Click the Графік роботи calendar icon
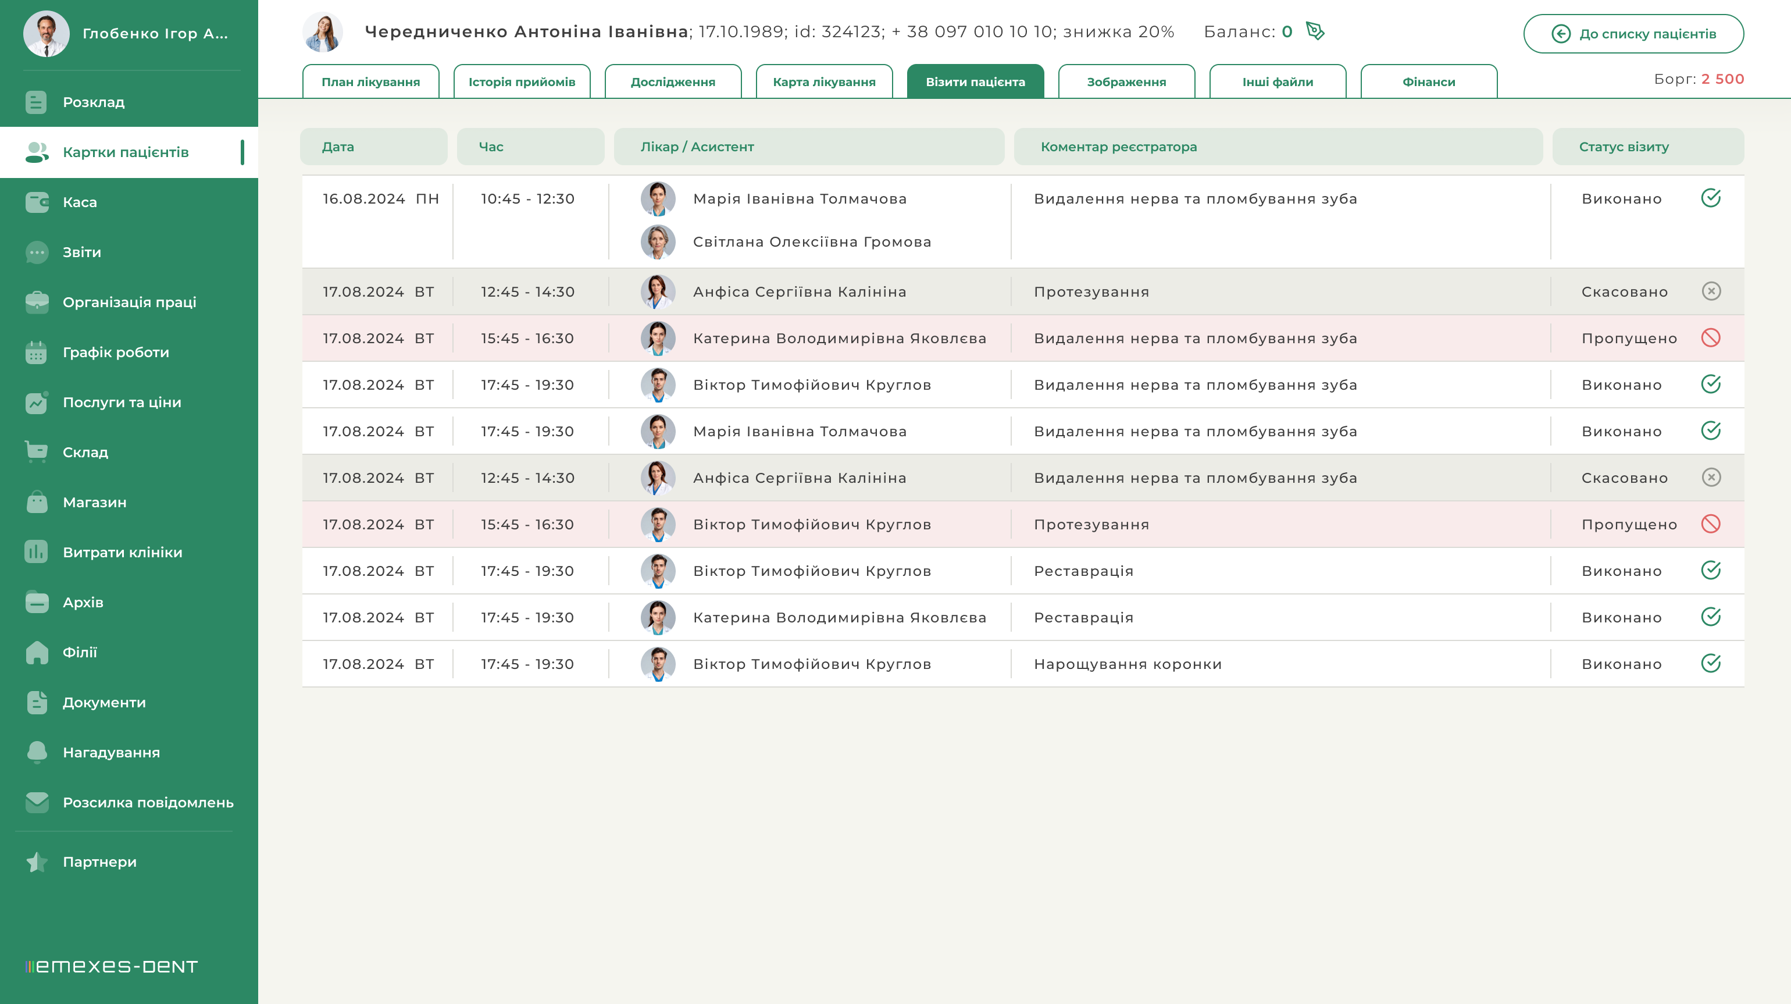The height and width of the screenshot is (1004, 1791). click(36, 353)
